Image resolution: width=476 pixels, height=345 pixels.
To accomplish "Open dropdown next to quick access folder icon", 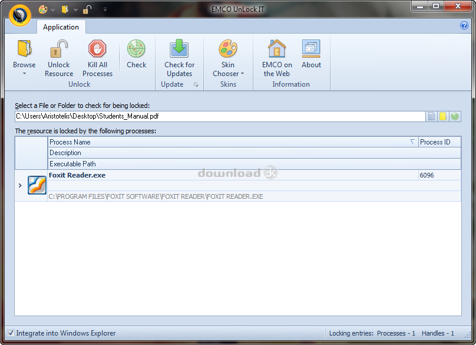I will [75, 9].
